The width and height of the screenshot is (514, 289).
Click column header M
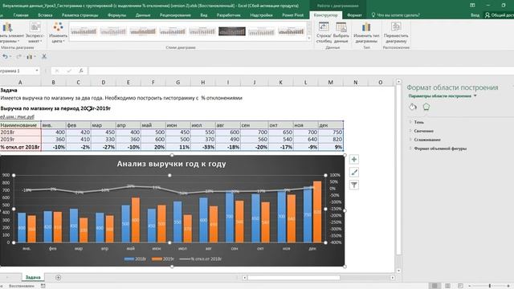pos(330,82)
